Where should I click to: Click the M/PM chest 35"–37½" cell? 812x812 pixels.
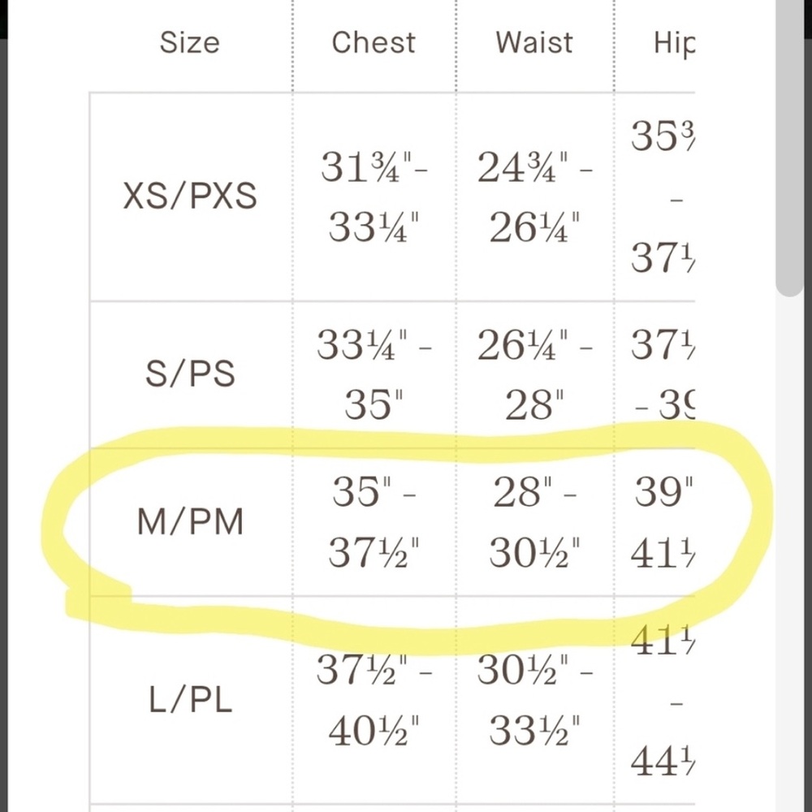coord(374,522)
